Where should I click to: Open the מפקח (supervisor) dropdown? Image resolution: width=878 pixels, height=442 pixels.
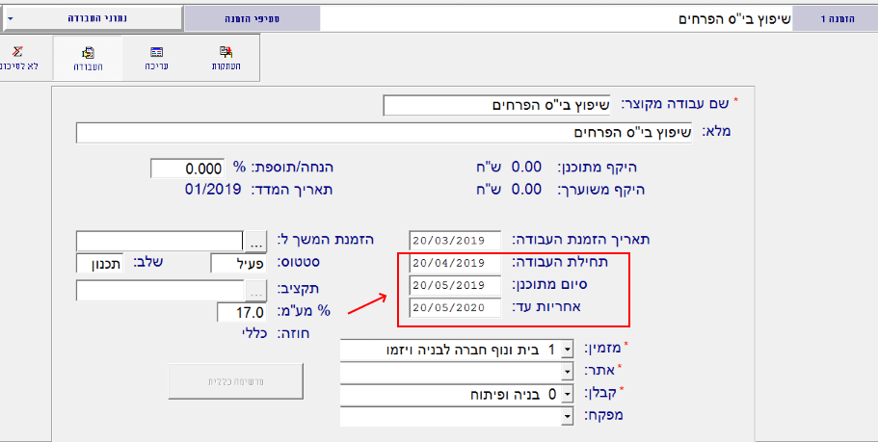pyautogui.click(x=567, y=417)
